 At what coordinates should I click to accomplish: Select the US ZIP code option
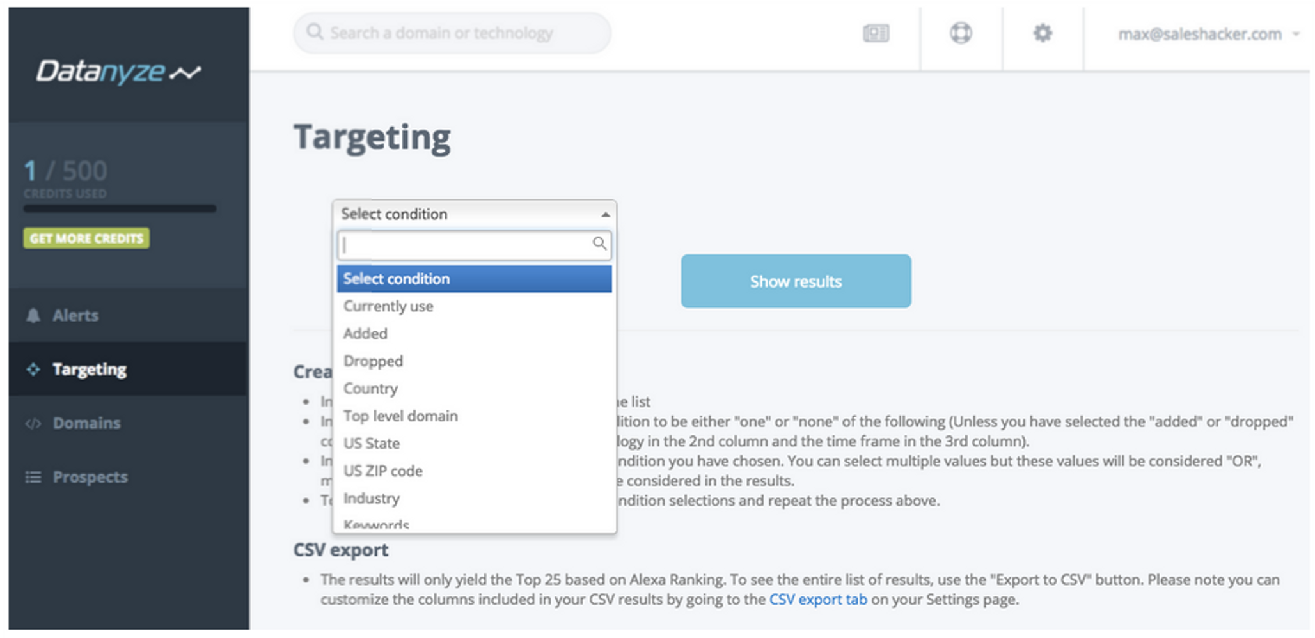383,471
